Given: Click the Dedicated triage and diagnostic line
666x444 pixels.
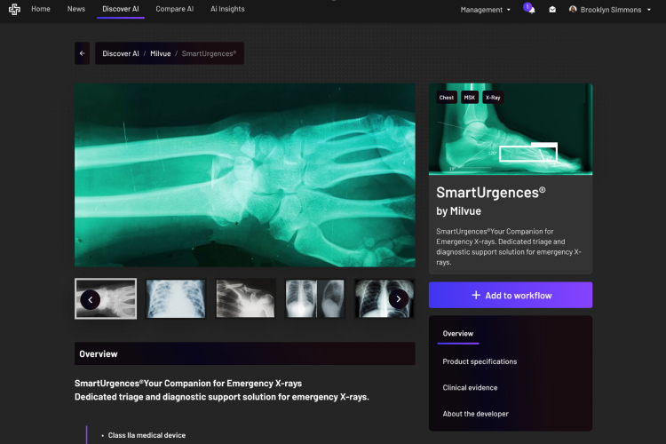Looking at the screenshot, I should [222, 397].
